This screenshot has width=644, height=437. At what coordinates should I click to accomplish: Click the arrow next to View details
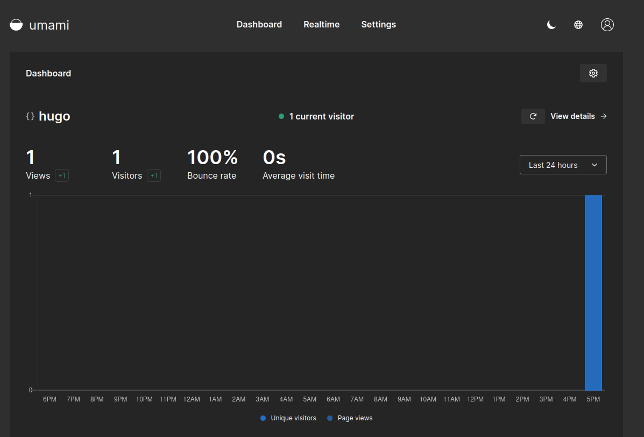pyautogui.click(x=604, y=116)
